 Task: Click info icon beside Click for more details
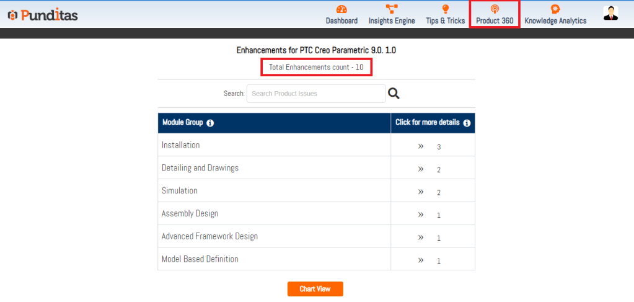coord(467,123)
